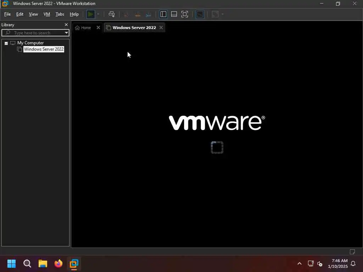Open the File menu

click(x=7, y=14)
